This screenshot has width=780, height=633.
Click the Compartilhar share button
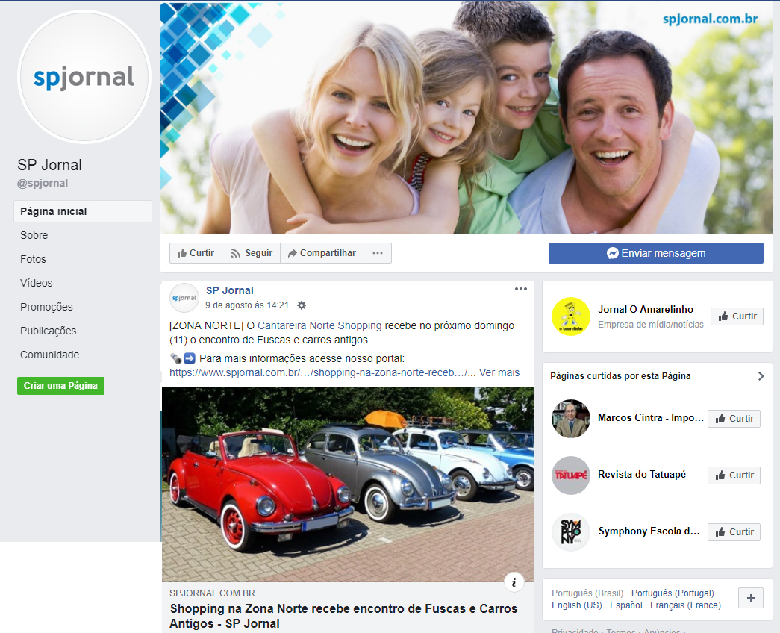pyautogui.click(x=322, y=253)
